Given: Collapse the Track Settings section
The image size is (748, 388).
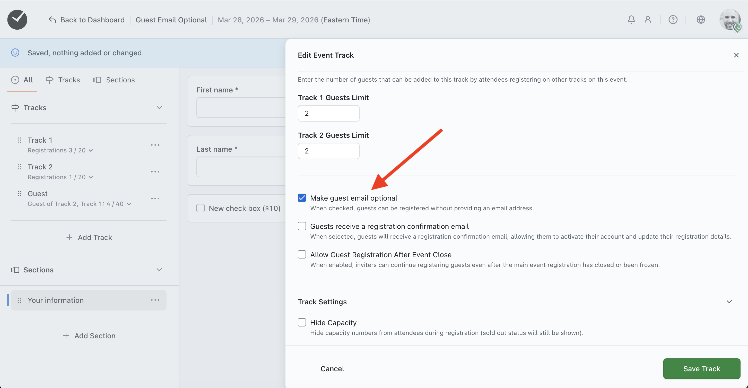Looking at the screenshot, I should click(x=729, y=301).
